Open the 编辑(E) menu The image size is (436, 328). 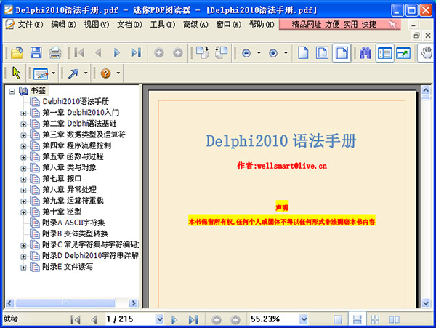[x=63, y=25]
